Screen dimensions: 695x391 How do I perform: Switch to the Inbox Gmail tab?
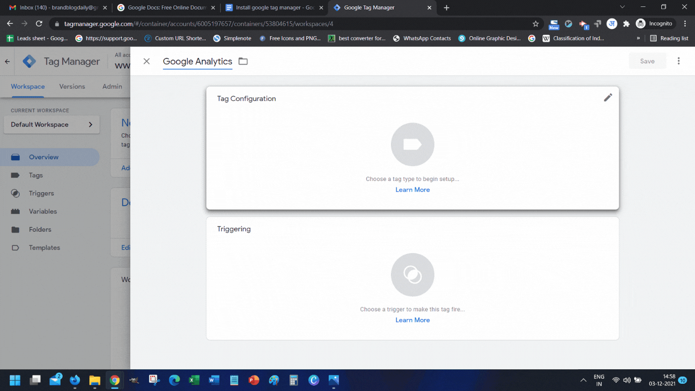[58, 8]
